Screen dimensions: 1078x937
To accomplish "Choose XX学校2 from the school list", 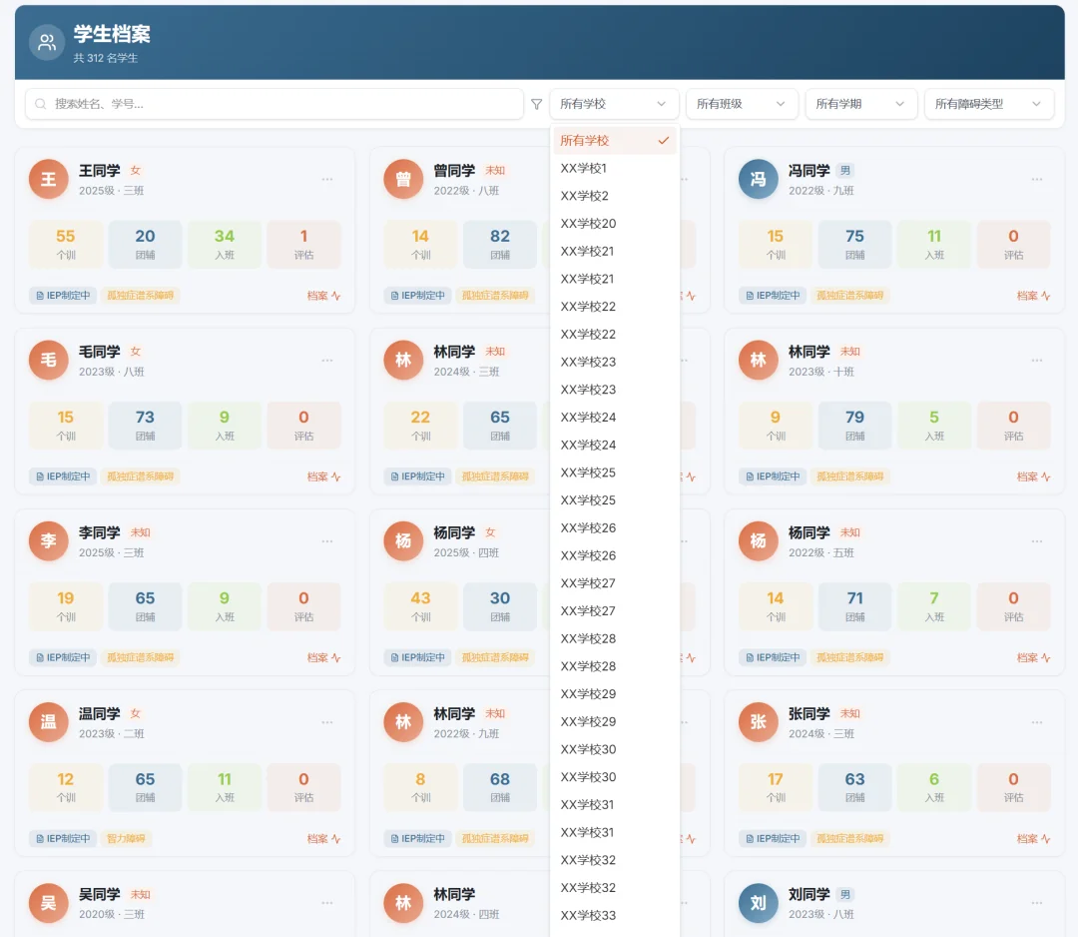I will coord(615,196).
